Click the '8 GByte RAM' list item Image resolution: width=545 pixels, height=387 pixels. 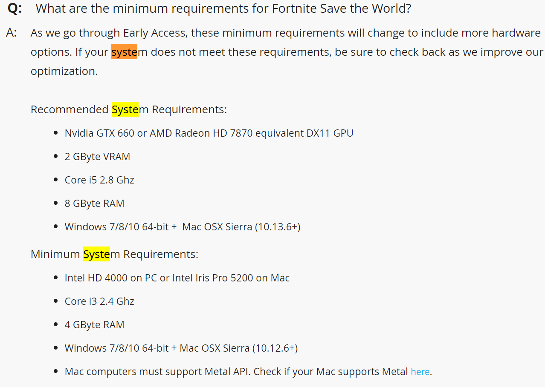[94, 203]
